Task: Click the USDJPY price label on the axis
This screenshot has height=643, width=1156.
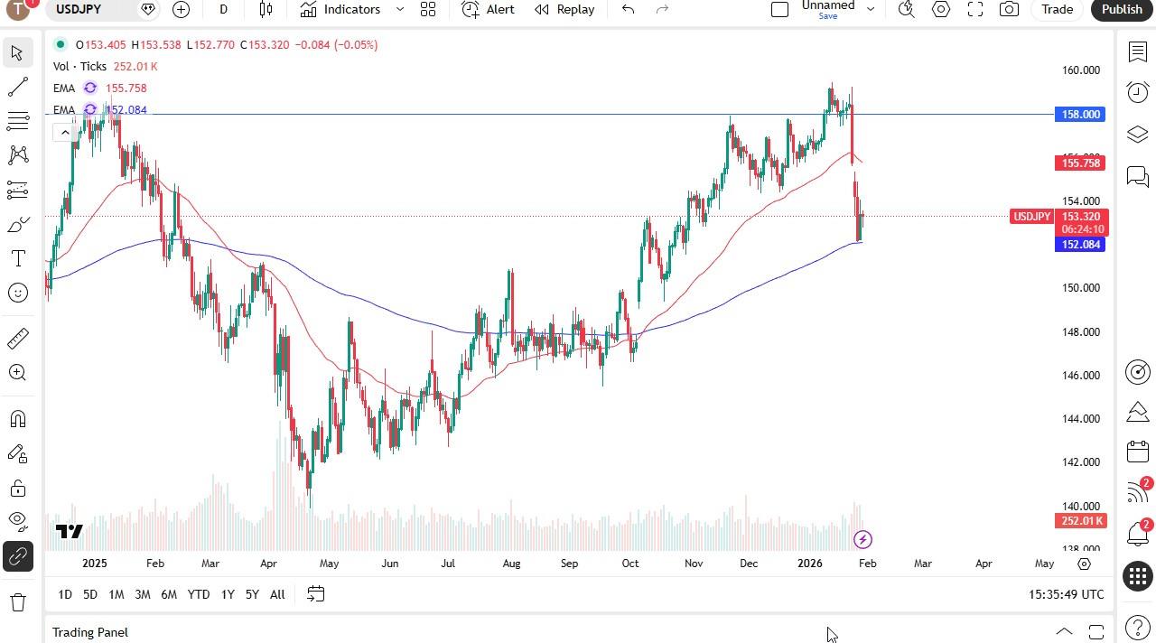Action: point(1031,217)
